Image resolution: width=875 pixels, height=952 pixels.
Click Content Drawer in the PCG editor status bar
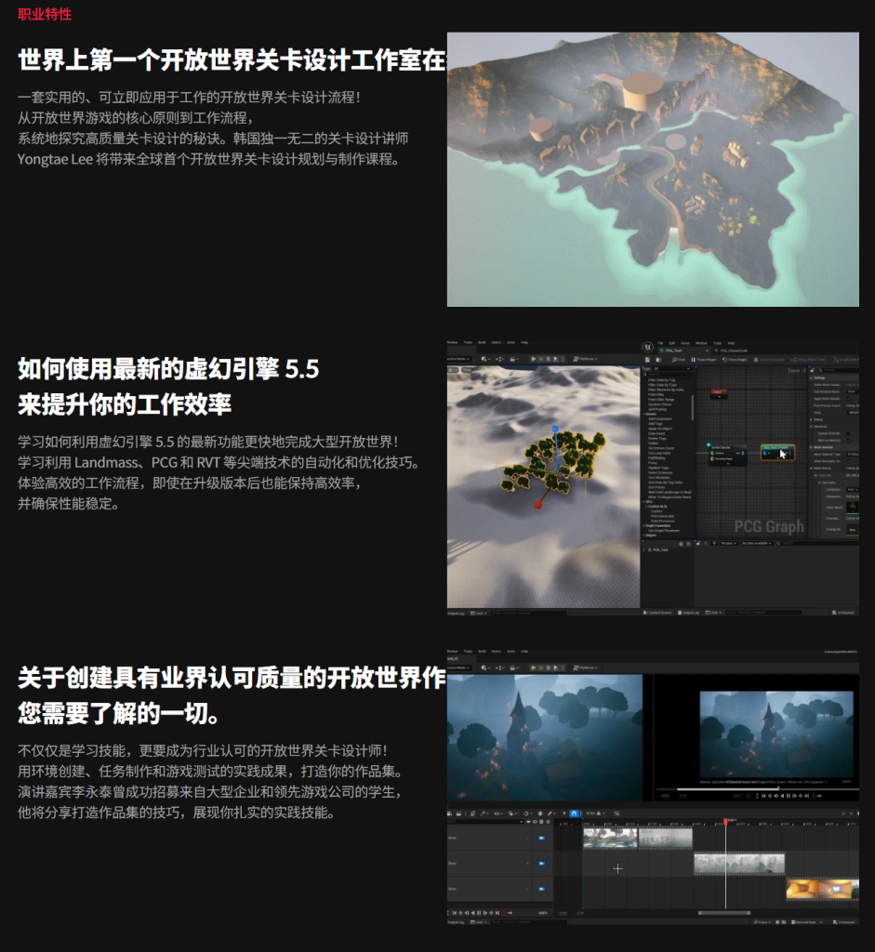(659, 613)
